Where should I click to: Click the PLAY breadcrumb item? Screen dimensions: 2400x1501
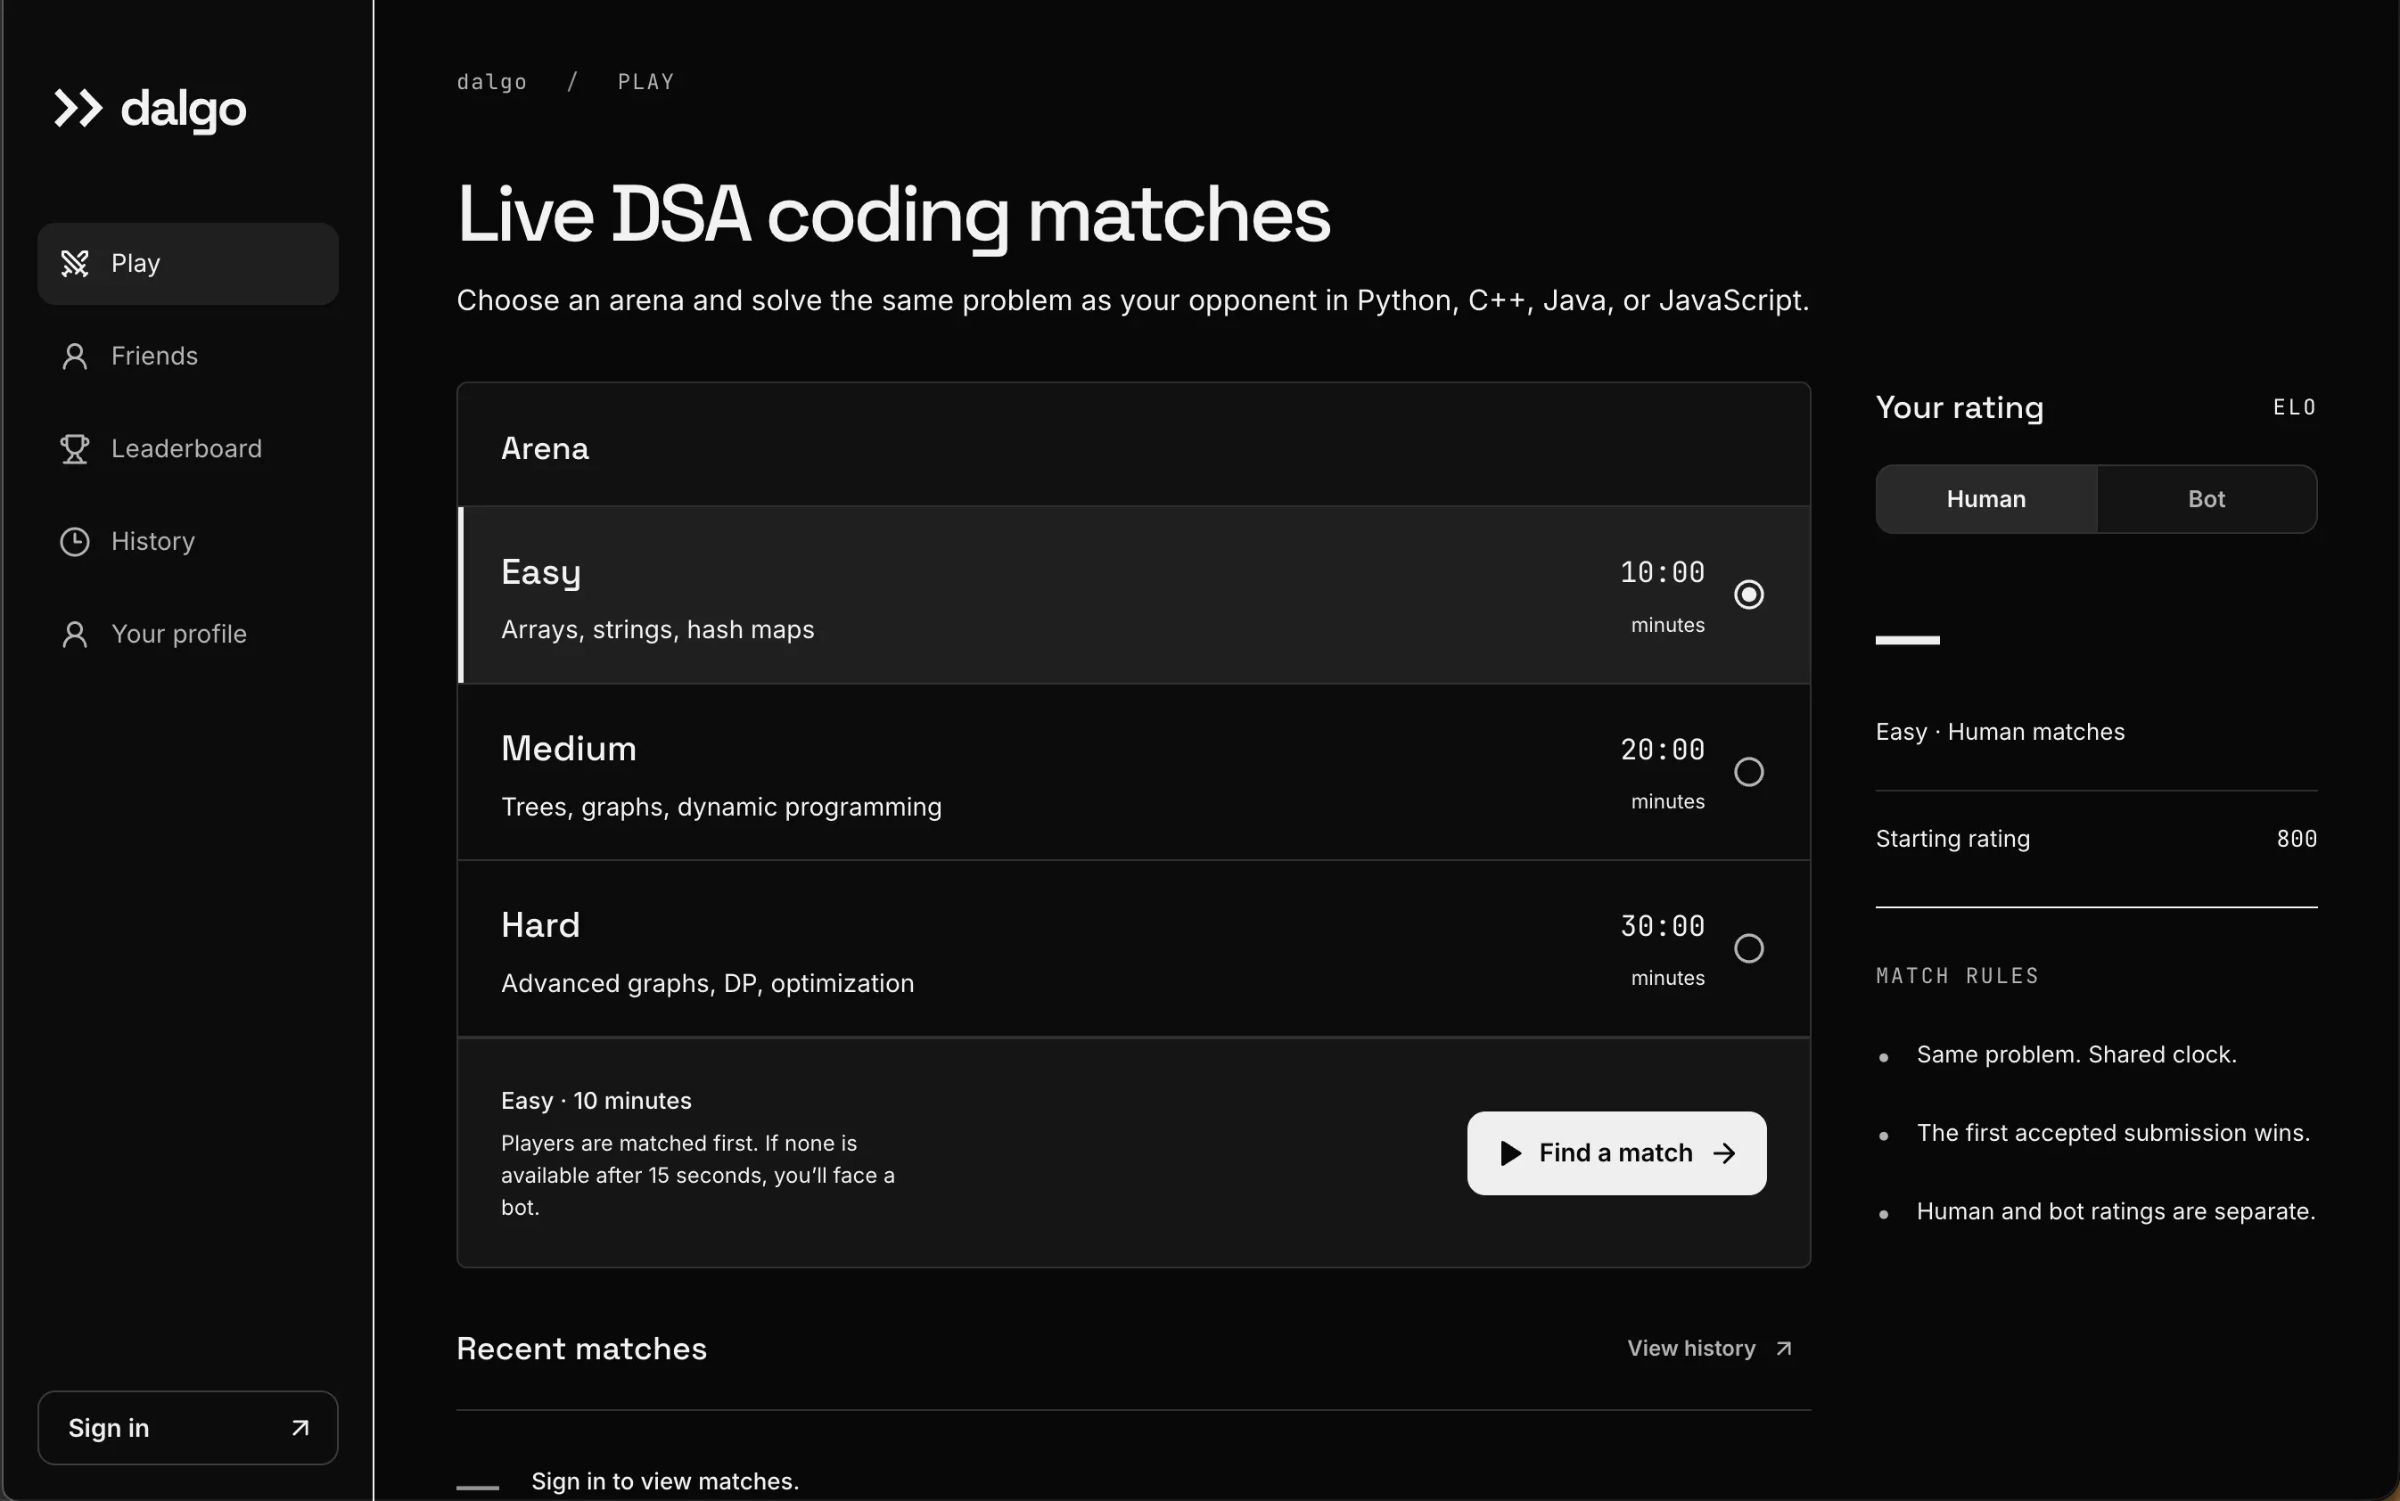[645, 81]
